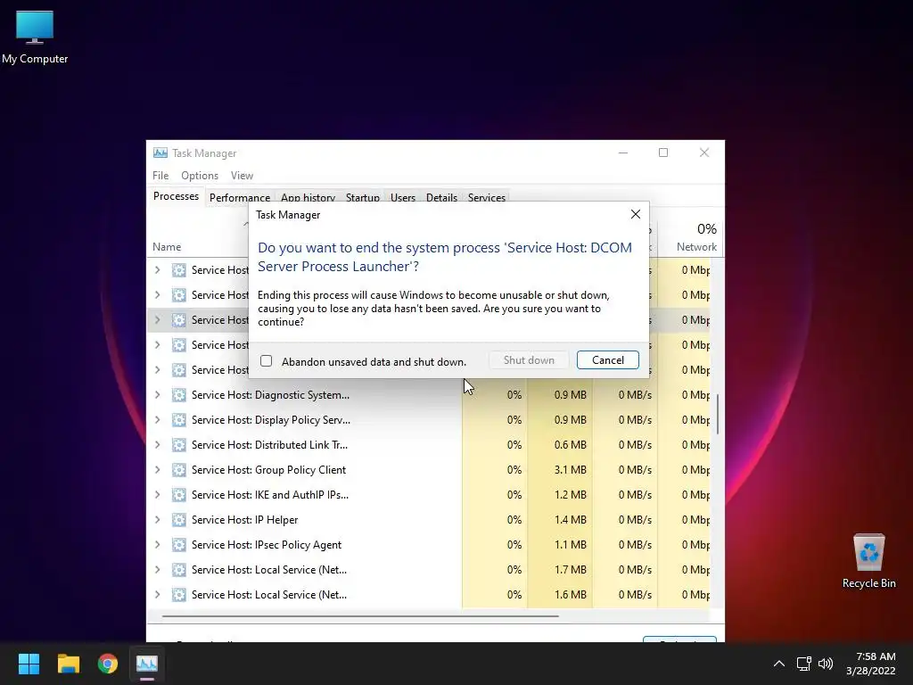Expand Service Host: Diagnostic System row
The width and height of the screenshot is (913, 685).
157,395
